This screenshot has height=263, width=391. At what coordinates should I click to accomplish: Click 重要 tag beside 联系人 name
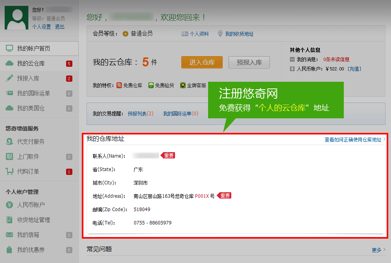168,155
